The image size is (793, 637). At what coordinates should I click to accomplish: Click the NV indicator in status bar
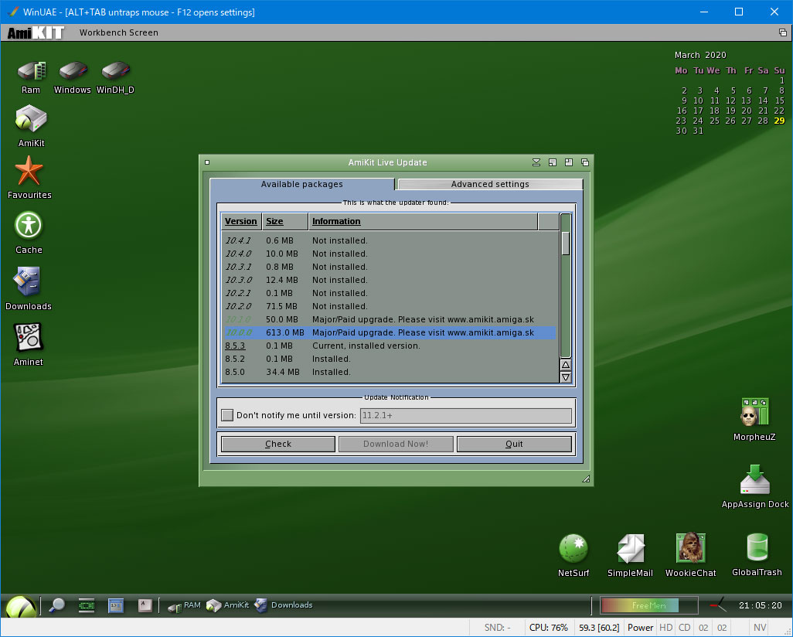[x=760, y=628]
